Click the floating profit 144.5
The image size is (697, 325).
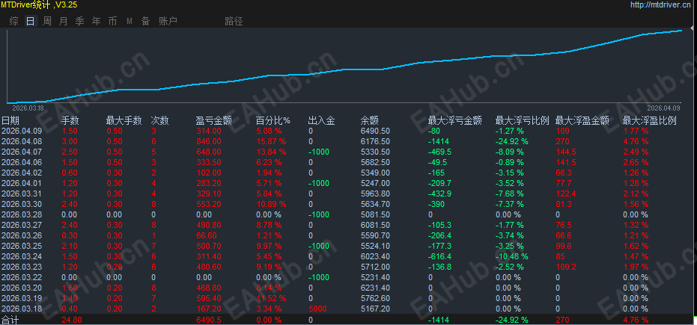[565, 152]
